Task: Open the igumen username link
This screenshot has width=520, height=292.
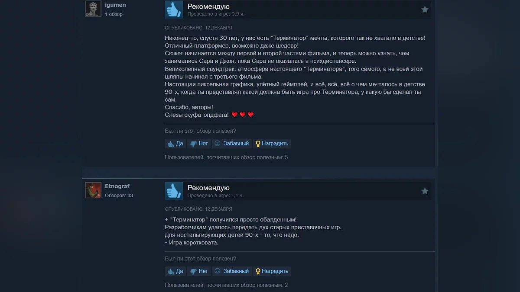Action: tap(115, 5)
